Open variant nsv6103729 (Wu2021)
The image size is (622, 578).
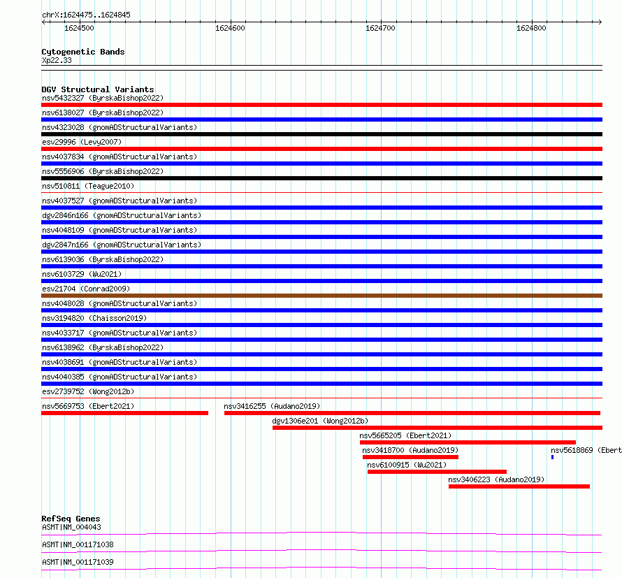[82, 274]
